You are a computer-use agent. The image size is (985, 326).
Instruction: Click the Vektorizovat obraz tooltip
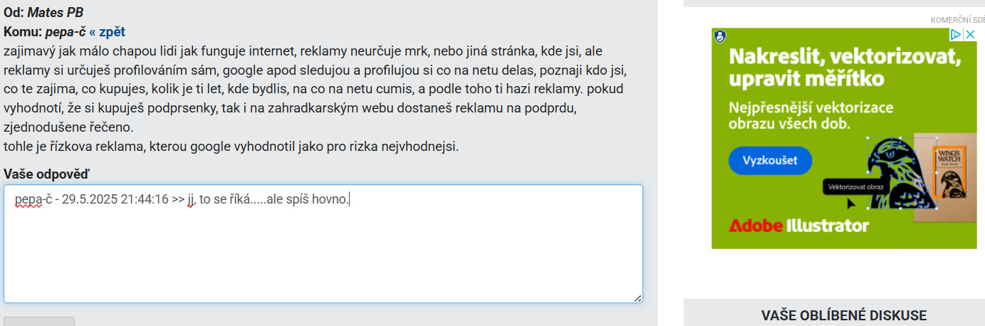[x=857, y=186]
